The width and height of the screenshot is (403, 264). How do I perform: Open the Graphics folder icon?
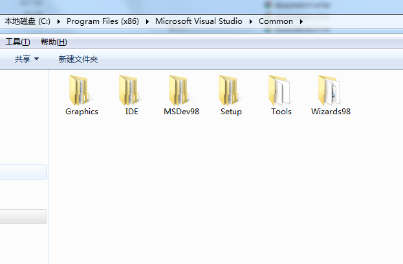[x=79, y=90]
